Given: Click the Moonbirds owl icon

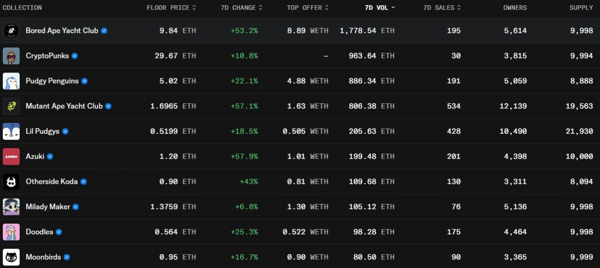Looking at the screenshot, I should tap(11, 257).
